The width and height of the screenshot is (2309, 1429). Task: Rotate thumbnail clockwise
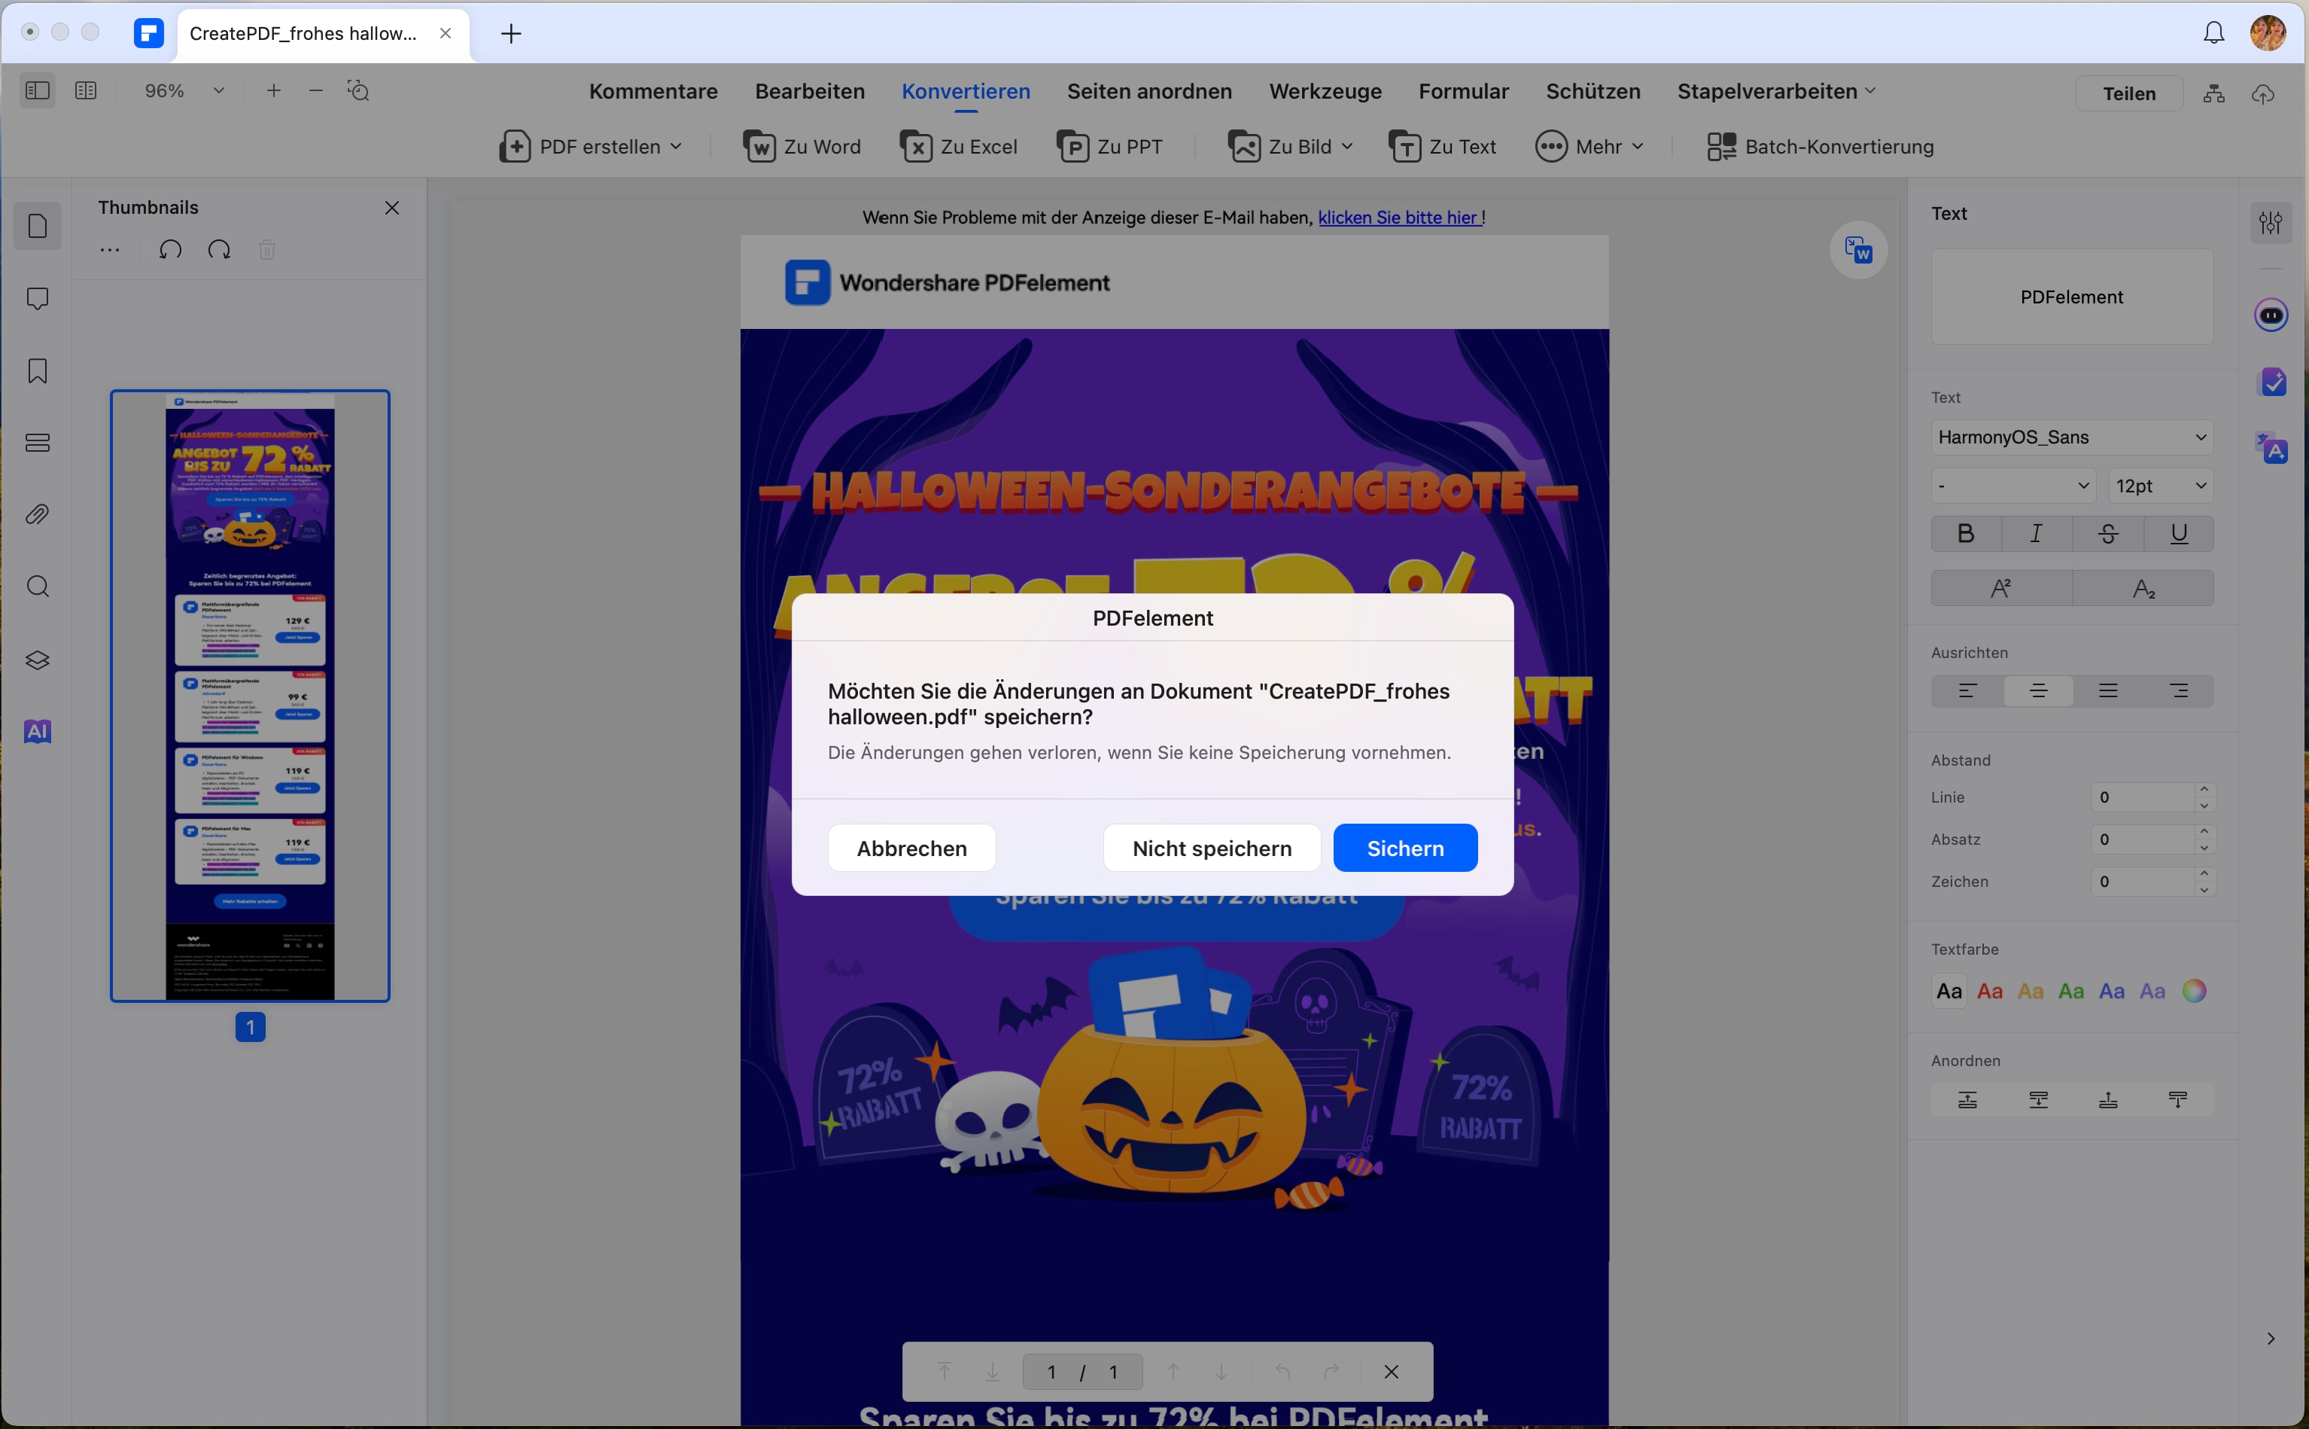point(219,249)
